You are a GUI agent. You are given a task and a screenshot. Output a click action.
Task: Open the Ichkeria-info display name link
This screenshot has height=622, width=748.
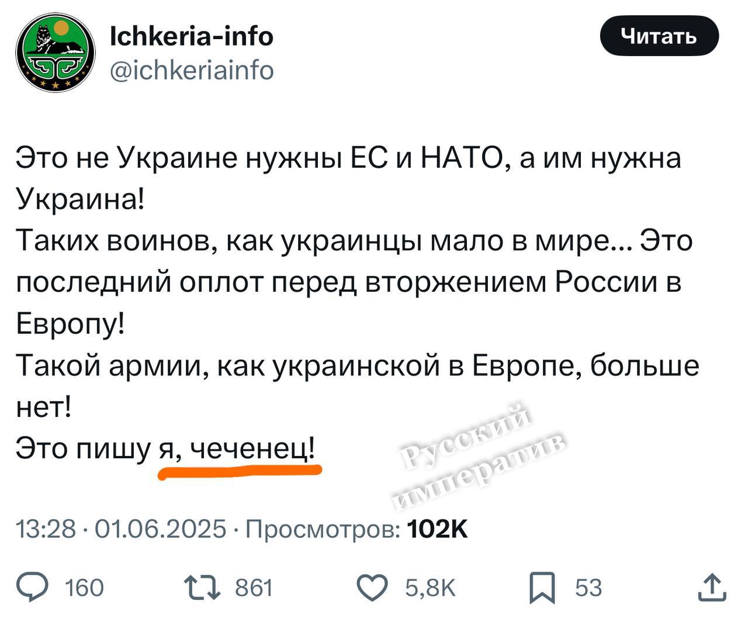pos(191,36)
